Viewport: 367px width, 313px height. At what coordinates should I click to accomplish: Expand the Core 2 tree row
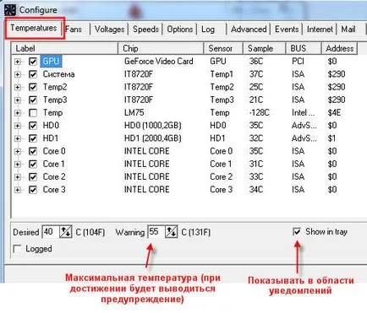pyautogui.click(x=18, y=177)
